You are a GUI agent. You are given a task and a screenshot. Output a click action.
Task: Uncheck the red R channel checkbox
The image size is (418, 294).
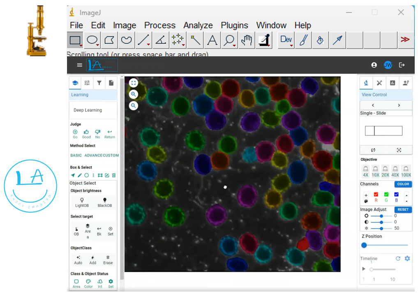[375, 194]
